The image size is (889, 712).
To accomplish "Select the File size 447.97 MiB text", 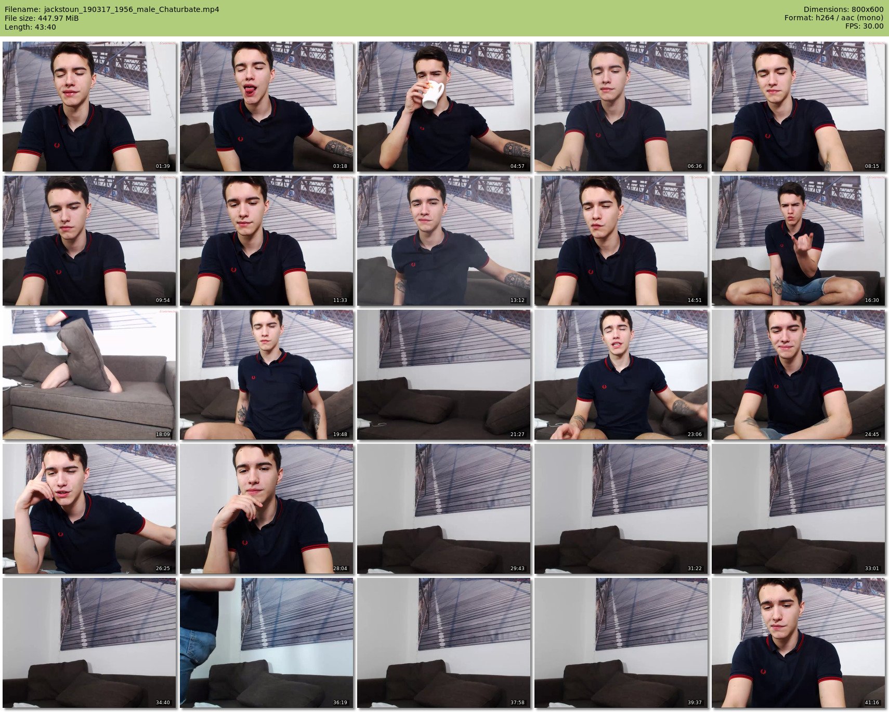I will click(x=42, y=18).
